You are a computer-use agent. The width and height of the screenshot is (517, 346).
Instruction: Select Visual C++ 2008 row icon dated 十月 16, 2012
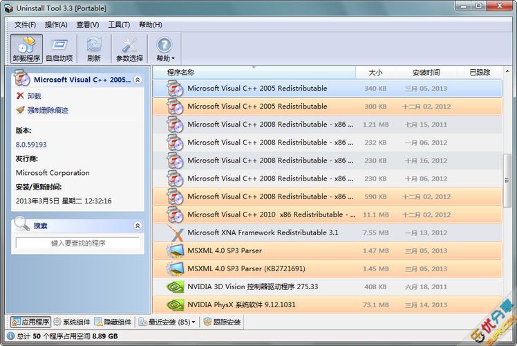coord(175,161)
